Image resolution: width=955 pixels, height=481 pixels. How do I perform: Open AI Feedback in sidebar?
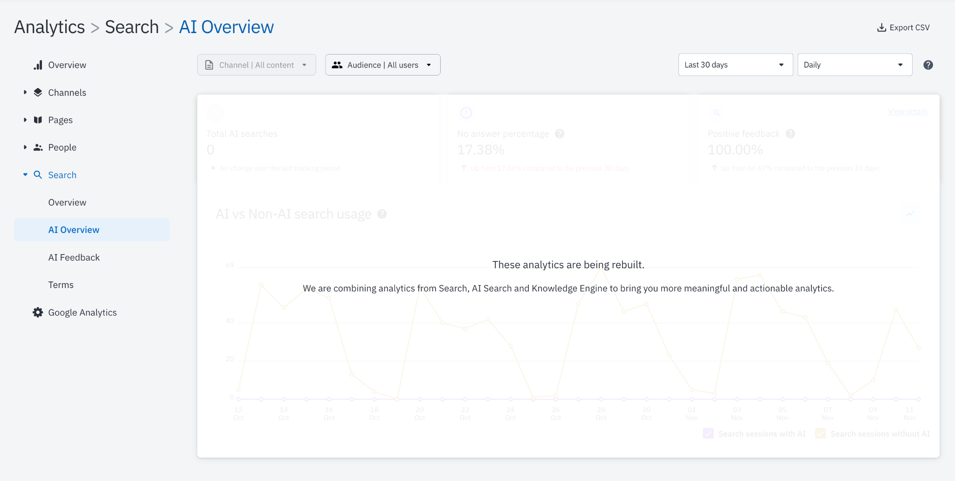(74, 257)
